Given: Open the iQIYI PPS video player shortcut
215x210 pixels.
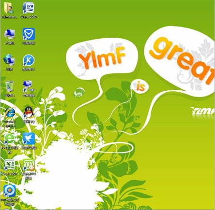Looking at the screenshot, I should point(29,165).
